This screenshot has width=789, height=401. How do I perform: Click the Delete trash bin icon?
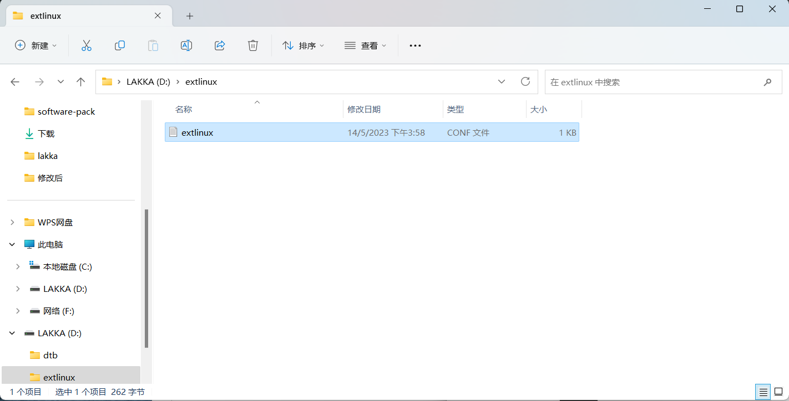[253, 45]
